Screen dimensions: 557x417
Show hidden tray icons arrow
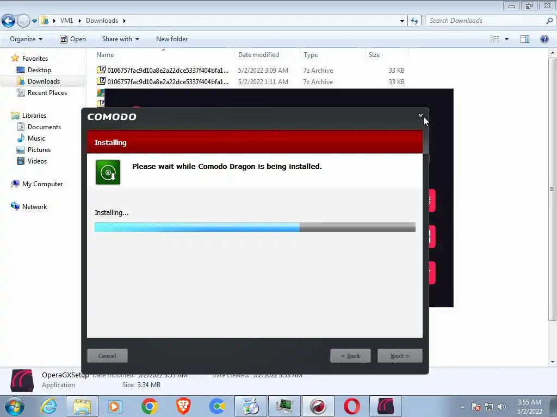point(462,407)
